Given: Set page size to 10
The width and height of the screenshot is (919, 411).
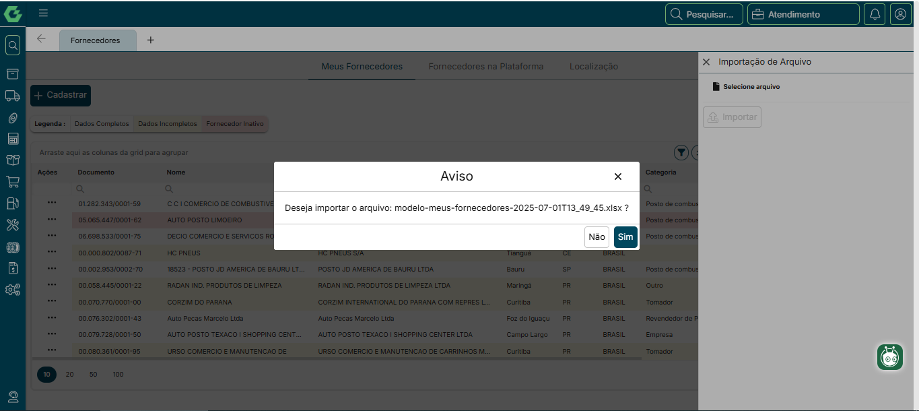Looking at the screenshot, I should coord(46,375).
